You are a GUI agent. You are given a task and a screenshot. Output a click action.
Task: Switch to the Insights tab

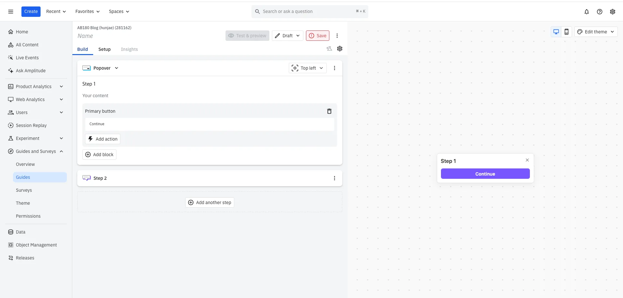click(x=129, y=49)
